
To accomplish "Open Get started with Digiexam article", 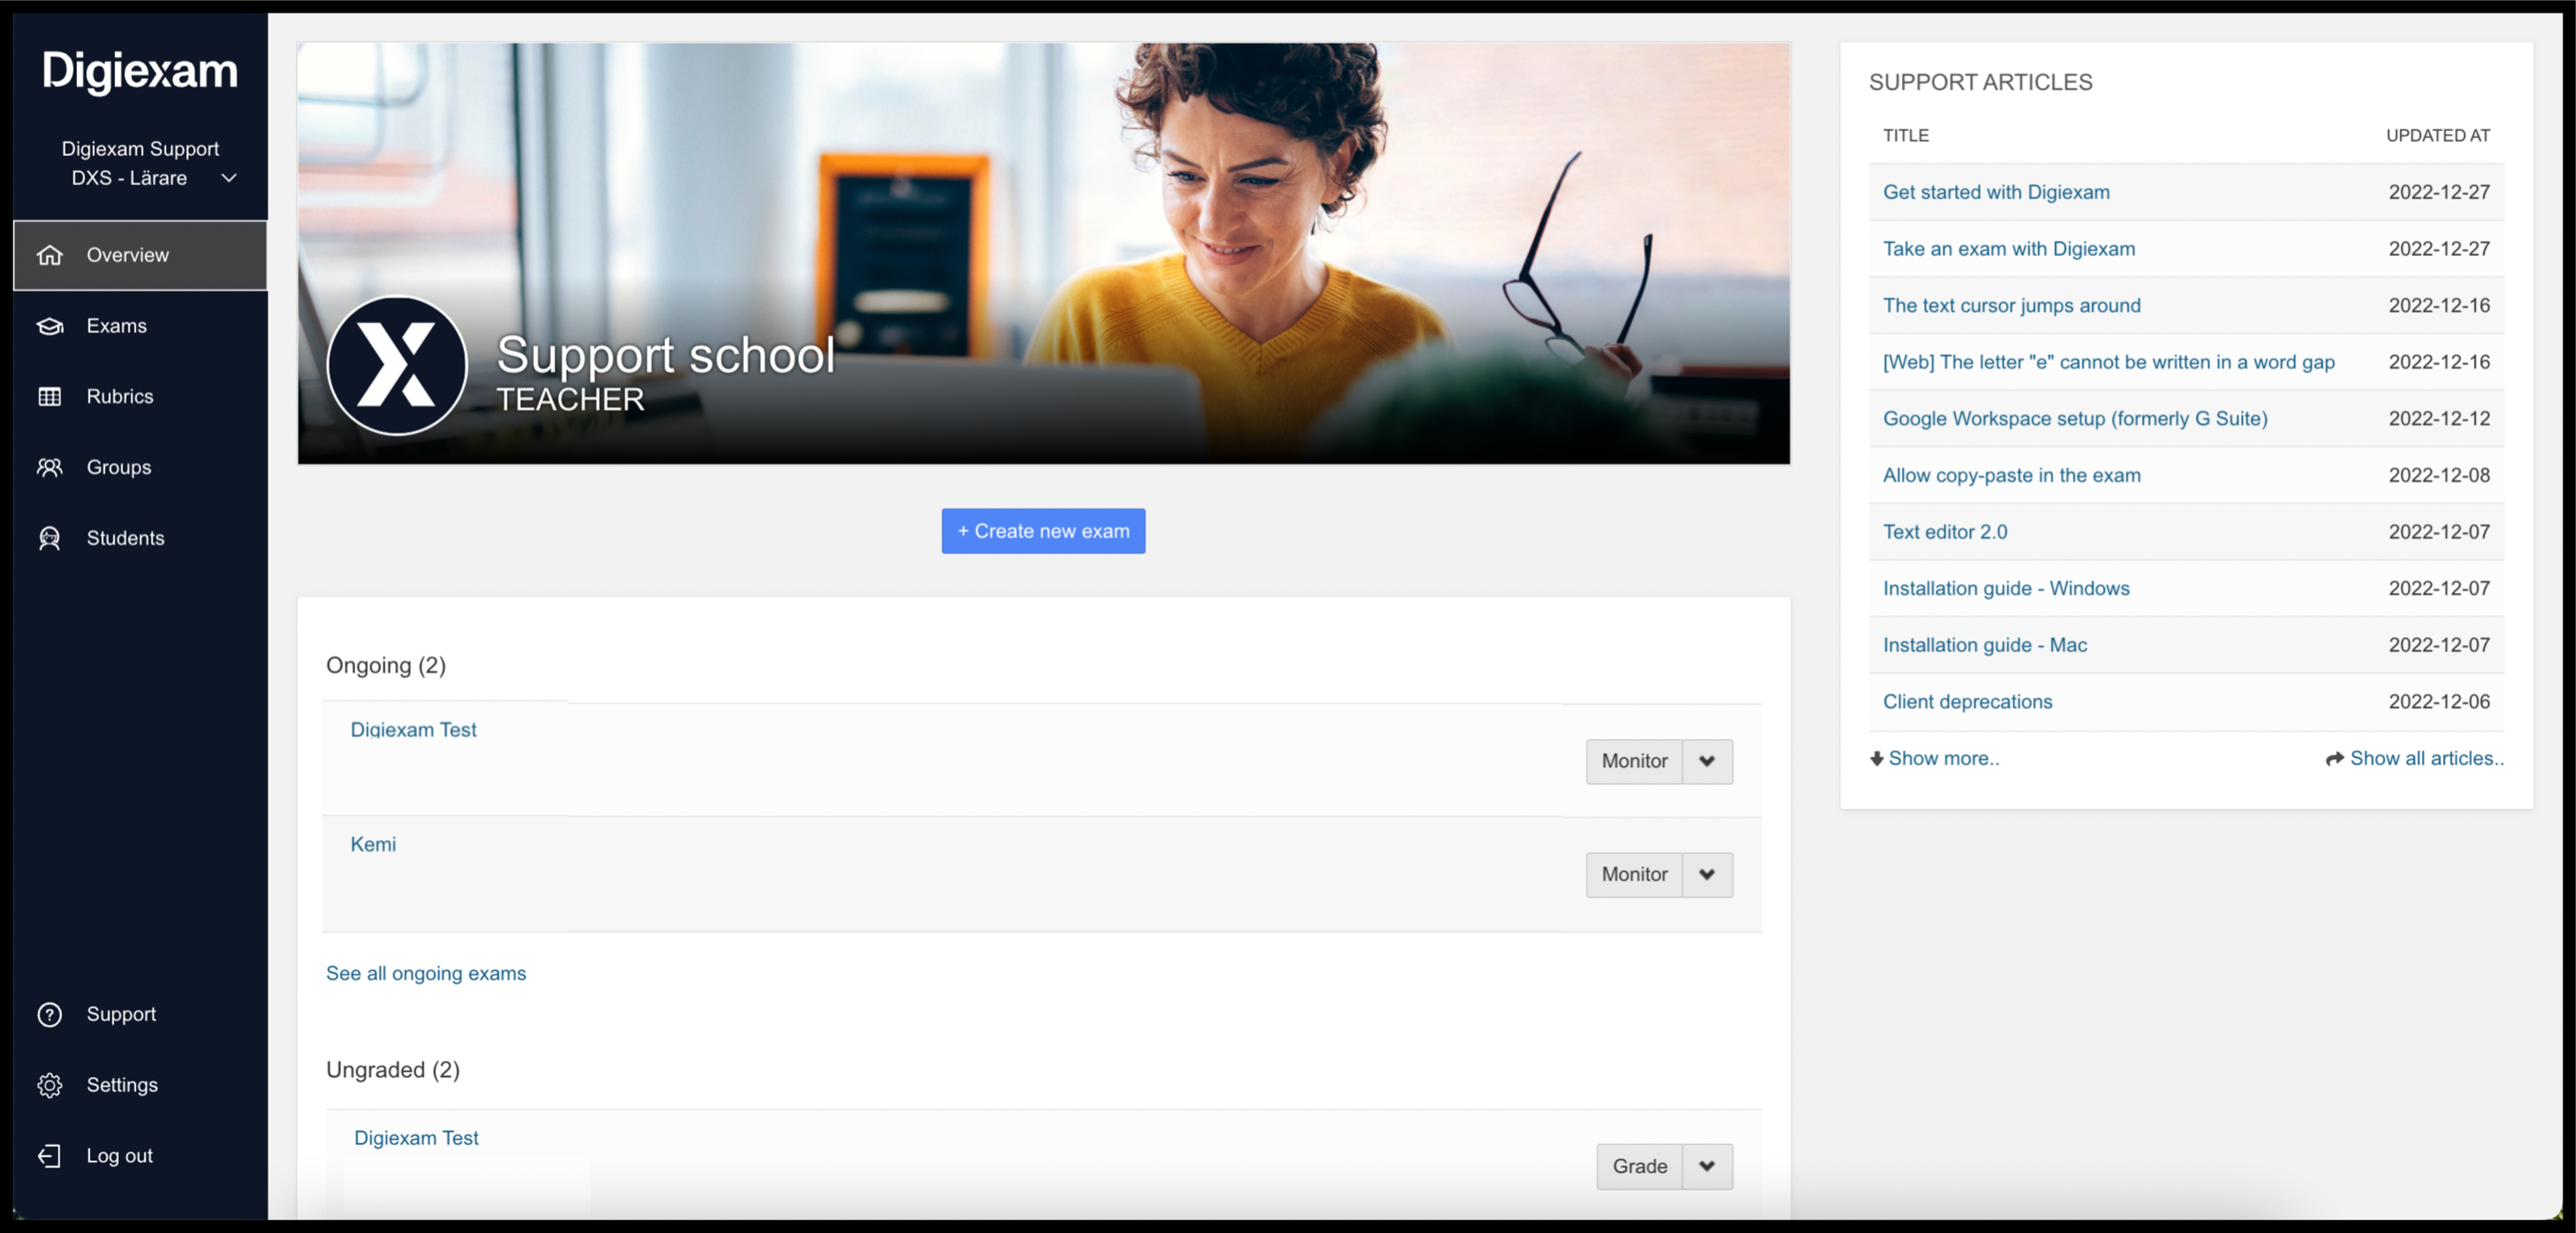I will [1996, 192].
